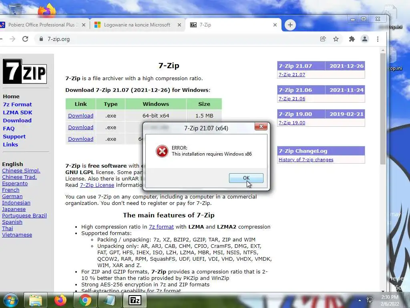
Task: Click the 7-ZIP logo image
Action: click(x=25, y=71)
